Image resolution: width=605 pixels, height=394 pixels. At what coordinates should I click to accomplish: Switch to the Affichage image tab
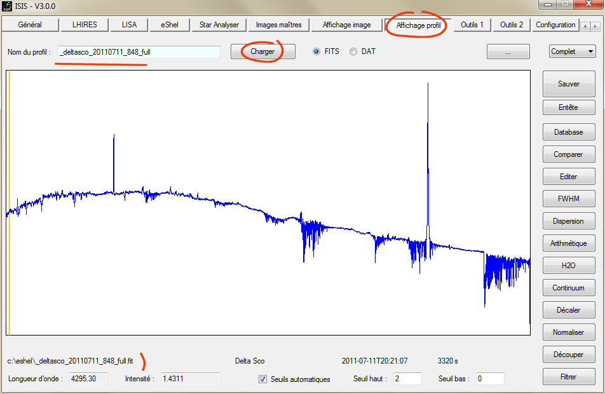coord(346,25)
